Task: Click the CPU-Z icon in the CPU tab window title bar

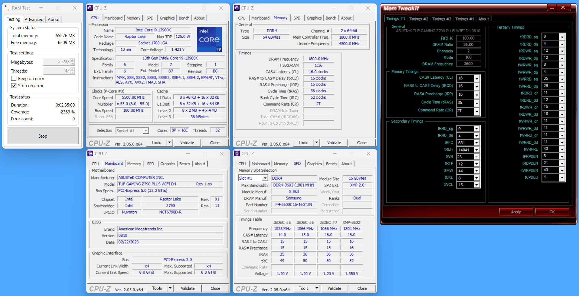Action: click(90, 8)
